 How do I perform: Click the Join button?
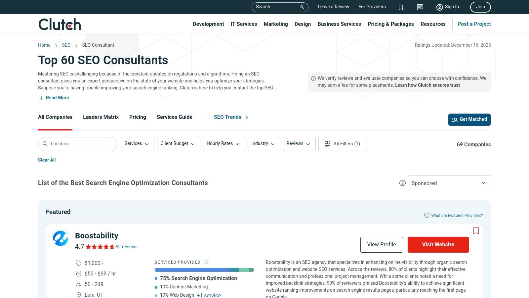click(480, 7)
